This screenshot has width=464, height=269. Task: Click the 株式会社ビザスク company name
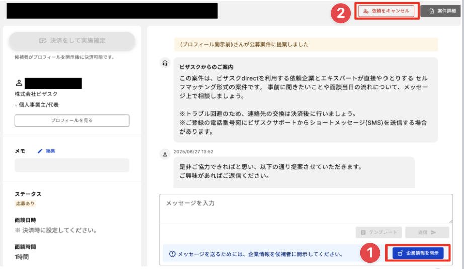(x=36, y=94)
